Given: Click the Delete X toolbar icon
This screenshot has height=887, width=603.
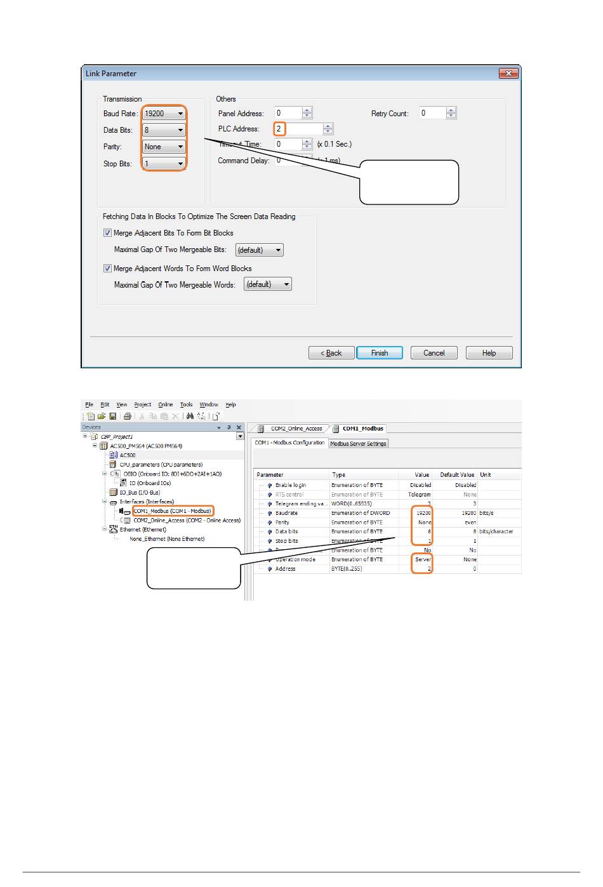Looking at the screenshot, I should point(175,417).
